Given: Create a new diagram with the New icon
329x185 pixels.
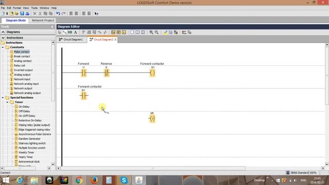Looking at the screenshot, I should tap(3, 14).
